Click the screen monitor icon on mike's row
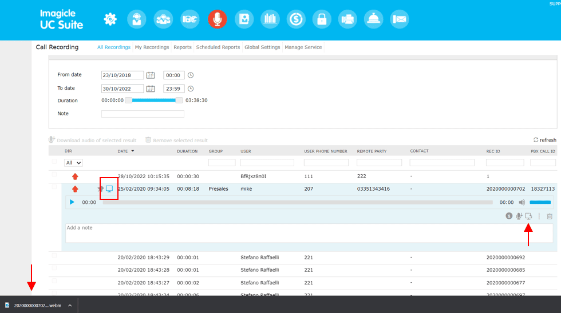Screen dimensions: 561x313 coord(109,189)
